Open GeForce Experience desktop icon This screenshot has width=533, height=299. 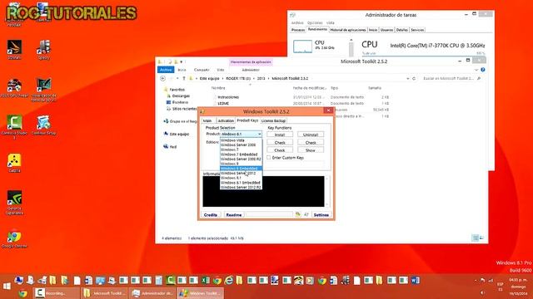[x=15, y=203]
